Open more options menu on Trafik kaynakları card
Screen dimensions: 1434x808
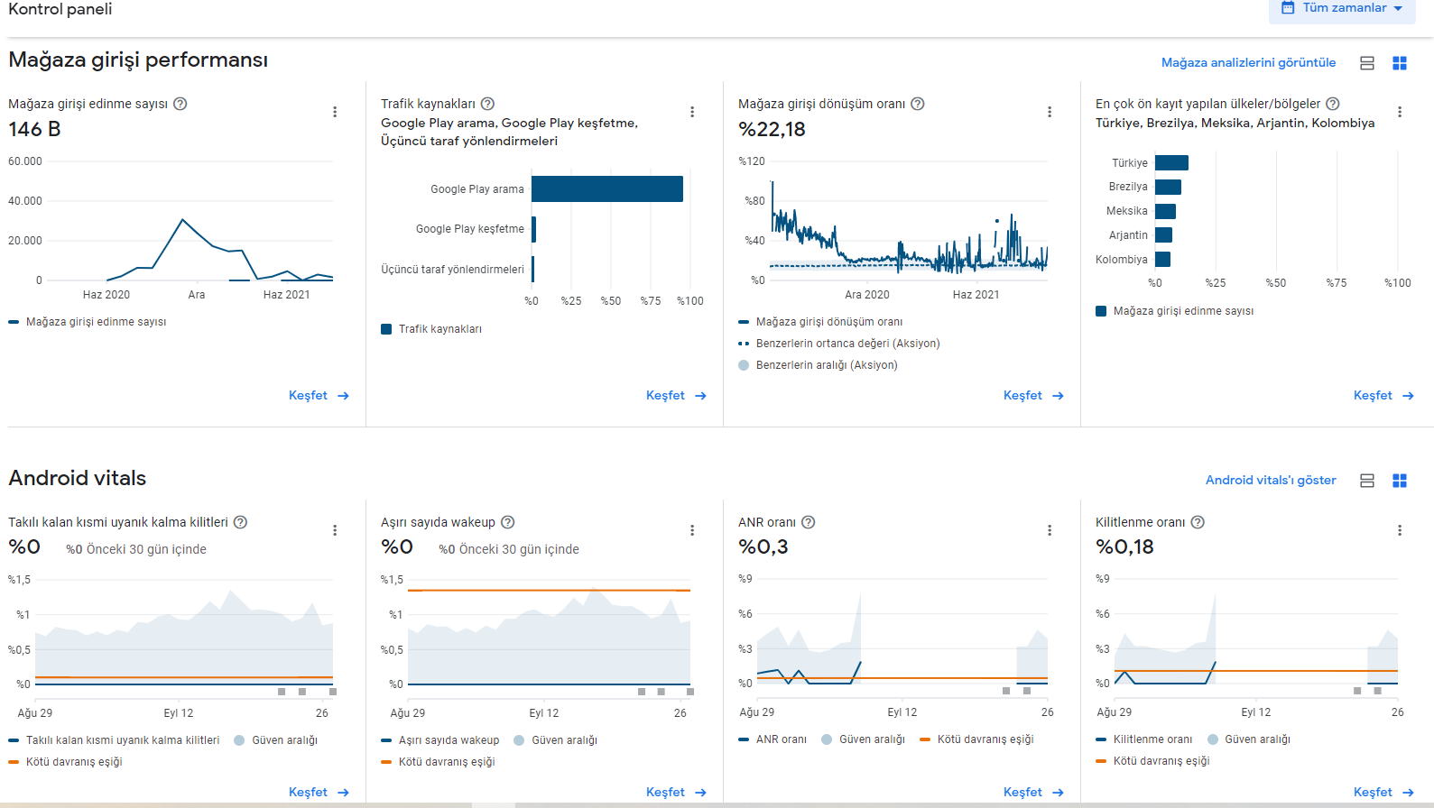click(692, 112)
